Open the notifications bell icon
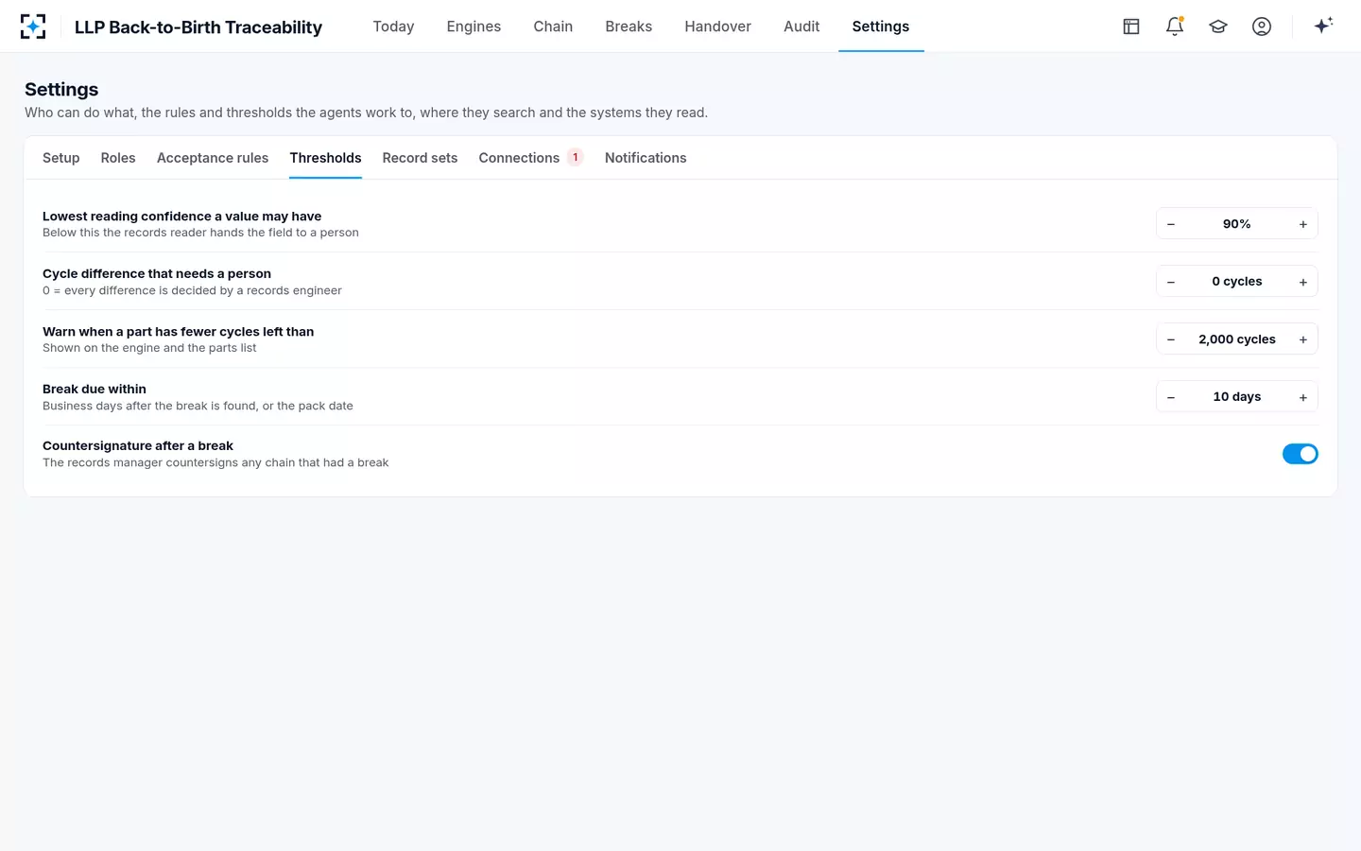 (1175, 26)
